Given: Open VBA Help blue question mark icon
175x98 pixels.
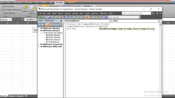Looking at the screenshot, I should (x=106, y=17).
